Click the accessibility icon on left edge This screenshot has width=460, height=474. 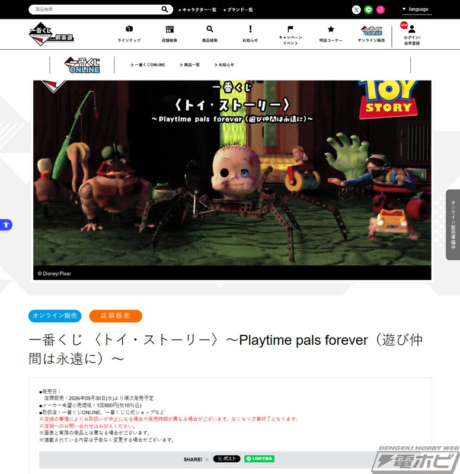click(6, 225)
